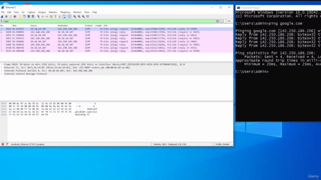
Task: Select packet 5486 in packet list
Action: (x=116, y=44)
